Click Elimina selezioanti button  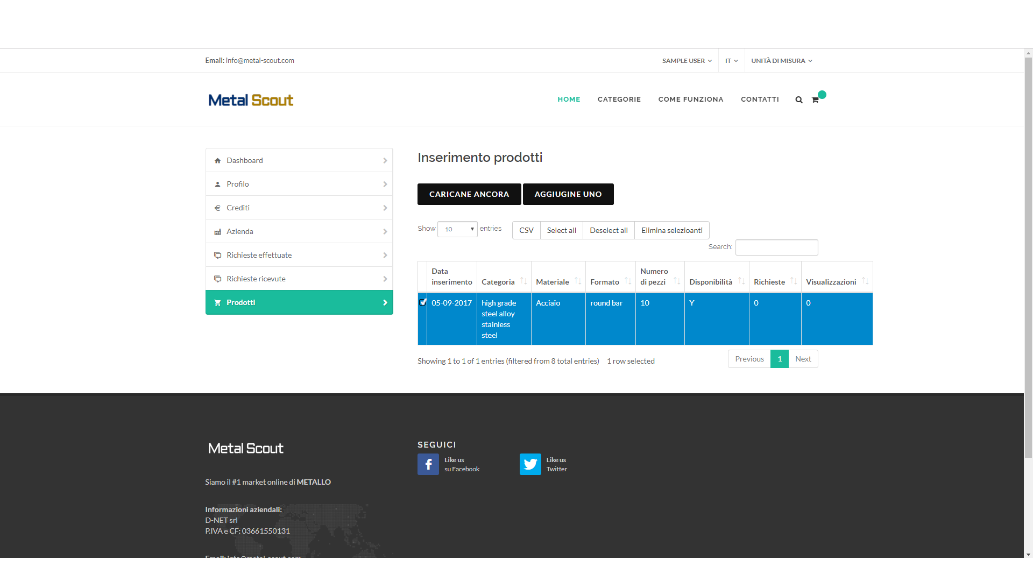[672, 230]
